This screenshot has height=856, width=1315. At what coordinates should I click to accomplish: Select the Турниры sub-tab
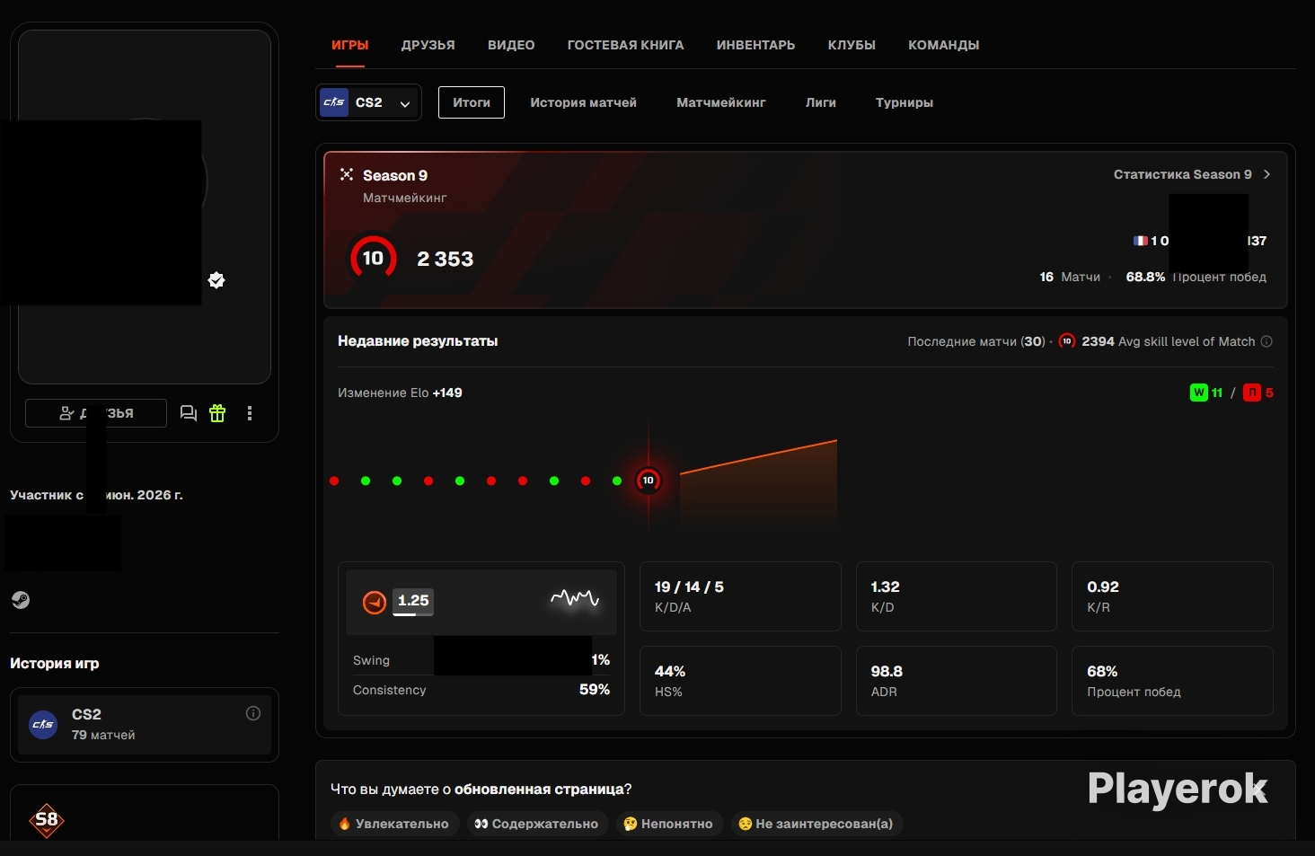click(905, 102)
